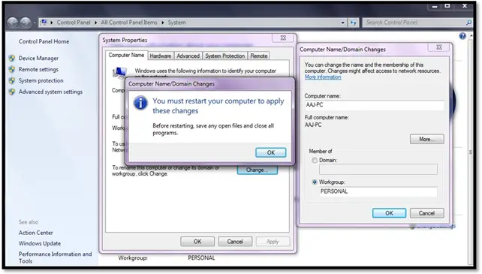Click the Apply button in System Properties

[273, 242]
